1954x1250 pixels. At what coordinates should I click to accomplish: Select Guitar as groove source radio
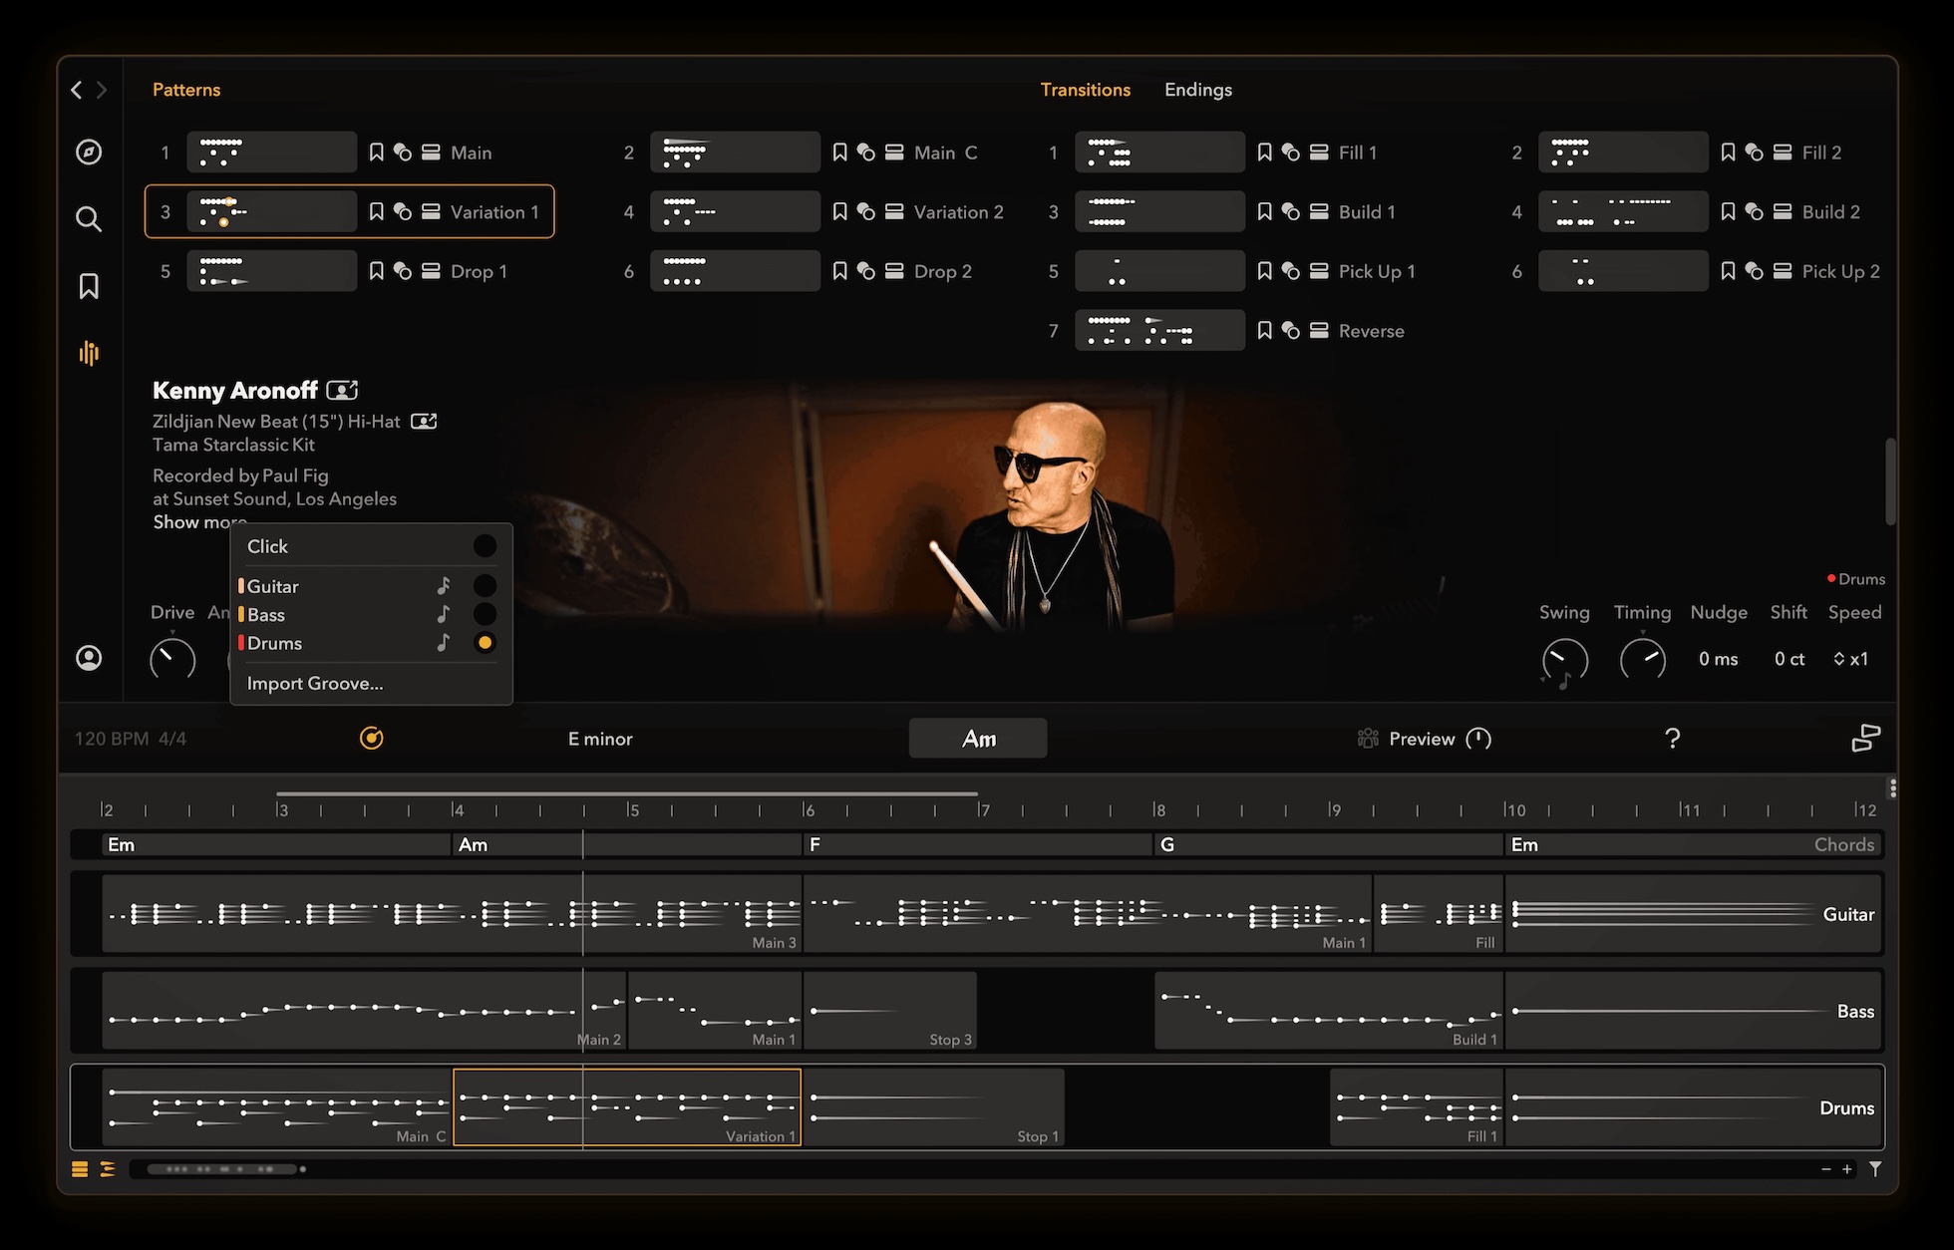point(485,586)
